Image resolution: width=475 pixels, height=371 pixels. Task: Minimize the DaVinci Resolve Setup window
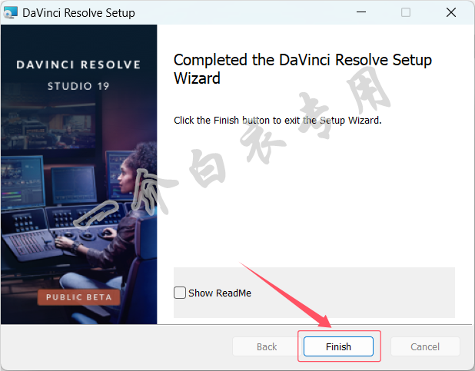pos(361,12)
